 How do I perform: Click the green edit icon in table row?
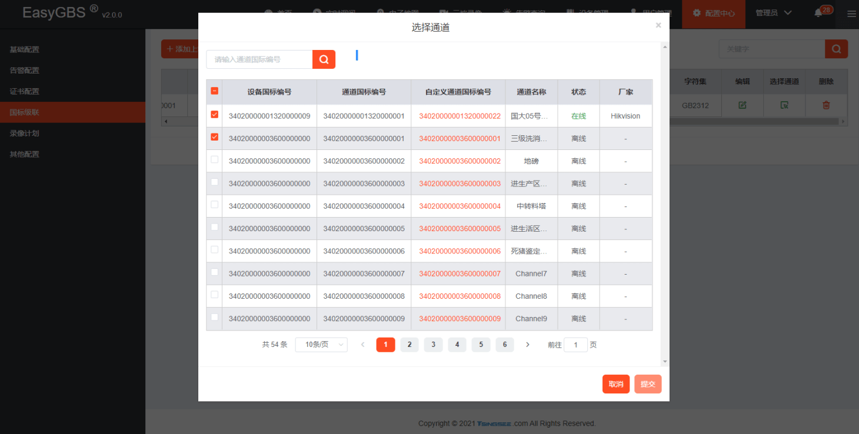[743, 105]
